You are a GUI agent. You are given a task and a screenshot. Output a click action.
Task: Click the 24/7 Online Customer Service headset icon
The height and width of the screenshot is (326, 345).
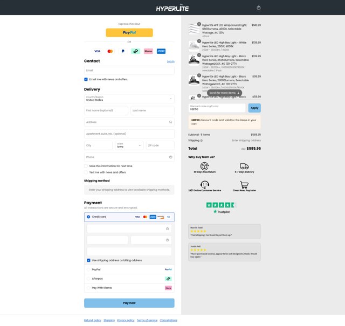coord(205,185)
